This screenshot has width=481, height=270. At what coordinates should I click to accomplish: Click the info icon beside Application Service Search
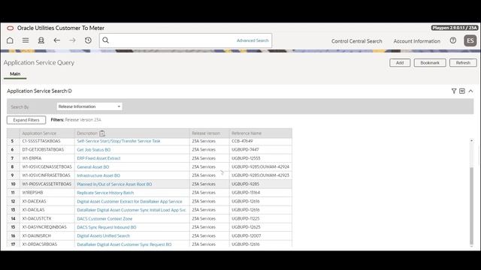click(70, 91)
